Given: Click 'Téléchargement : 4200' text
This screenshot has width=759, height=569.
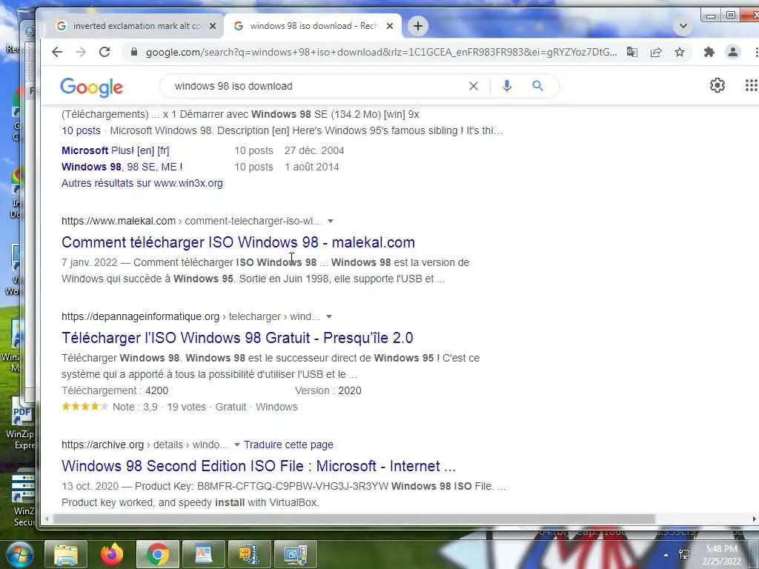Looking at the screenshot, I should (115, 391).
